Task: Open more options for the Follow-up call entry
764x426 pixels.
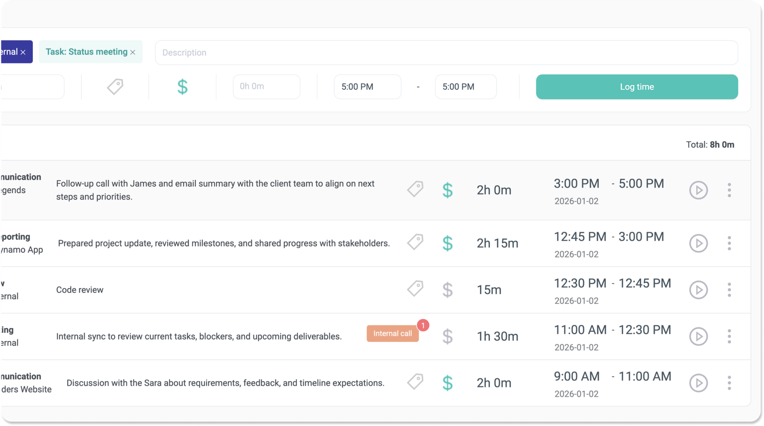Action: tap(729, 190)
